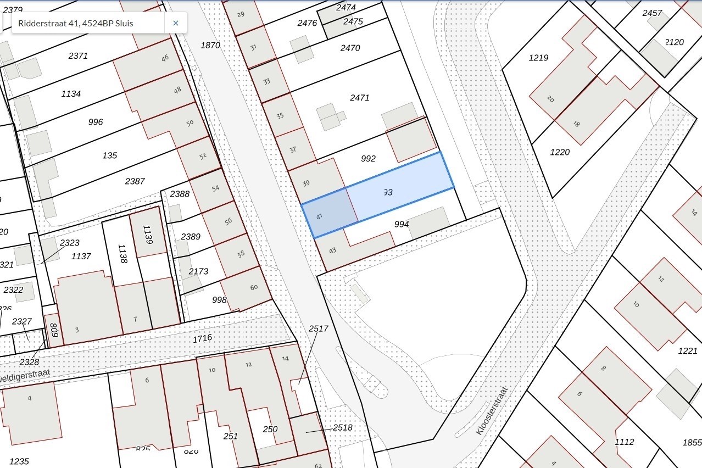Click rotated parcel number 1139
Screen dimensions: 702x468
[148, 235]
